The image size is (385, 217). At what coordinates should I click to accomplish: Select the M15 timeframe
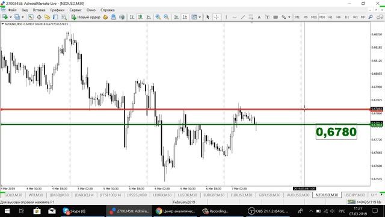314,17
